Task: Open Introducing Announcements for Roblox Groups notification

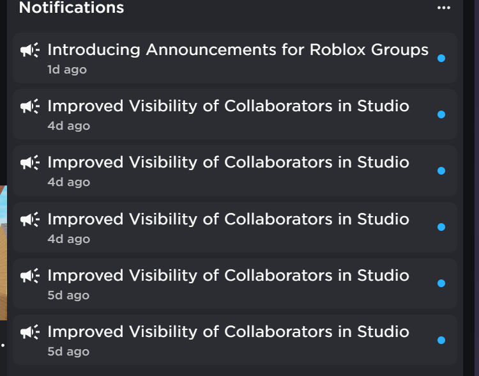Action: [x=238, y=50]
